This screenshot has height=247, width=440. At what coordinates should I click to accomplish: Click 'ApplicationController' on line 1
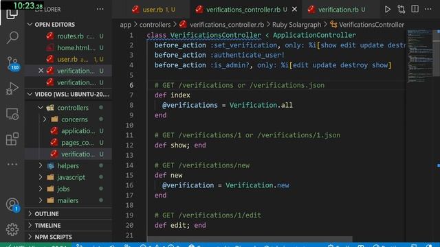[x=314, y=35]
